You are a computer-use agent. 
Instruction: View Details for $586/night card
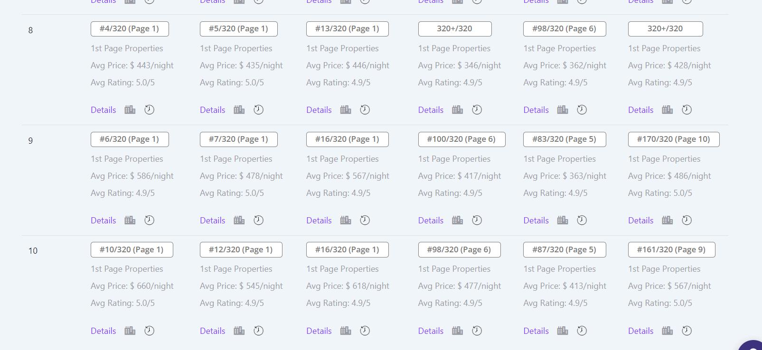click(103, 221)
